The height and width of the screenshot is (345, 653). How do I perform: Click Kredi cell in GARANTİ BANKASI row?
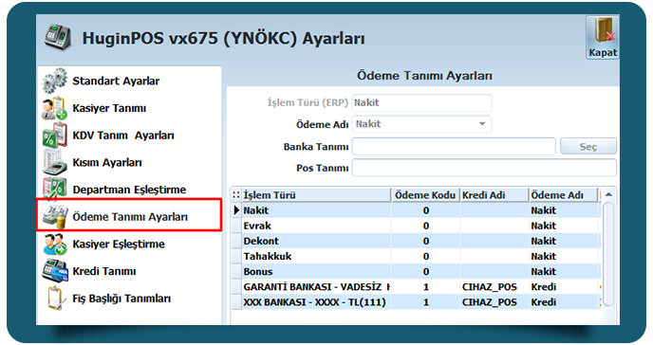click(565, 287)
